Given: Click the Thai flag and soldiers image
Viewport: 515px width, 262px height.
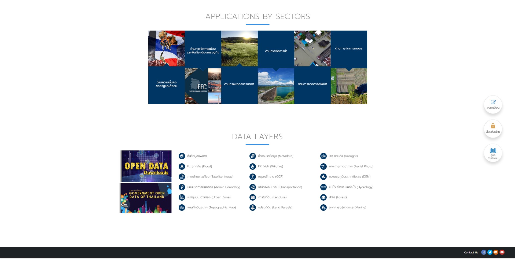Looking at the screenshot, I should (167, 49).
